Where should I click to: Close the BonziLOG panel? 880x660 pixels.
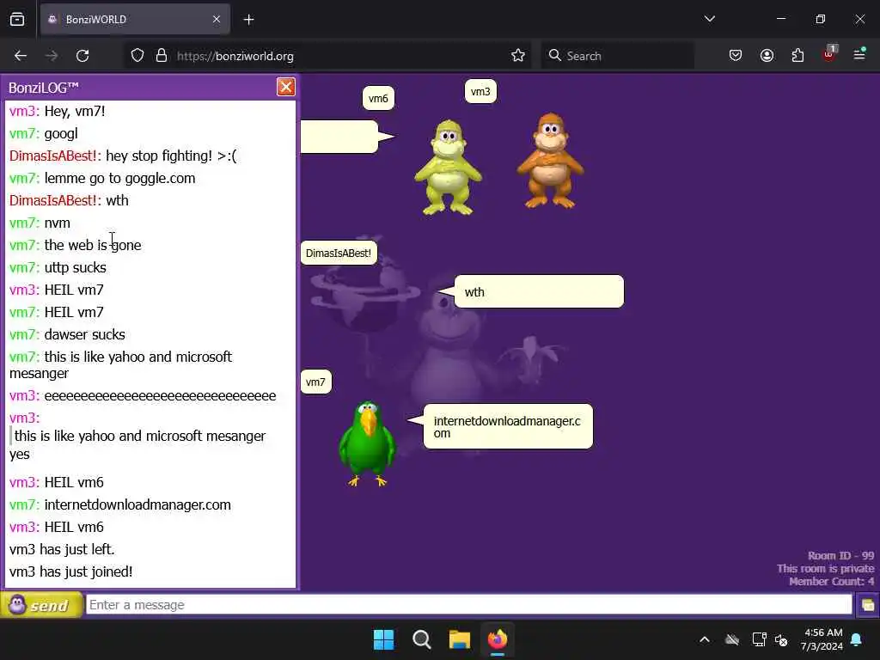coord(285,87)
